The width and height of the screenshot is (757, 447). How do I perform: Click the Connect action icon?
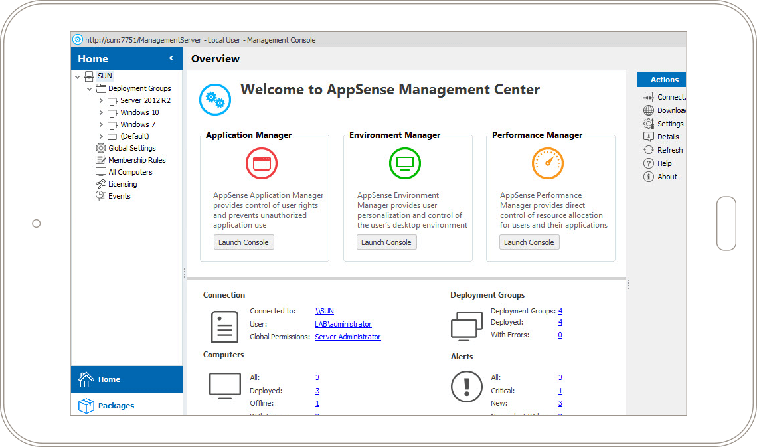[648, 97]
